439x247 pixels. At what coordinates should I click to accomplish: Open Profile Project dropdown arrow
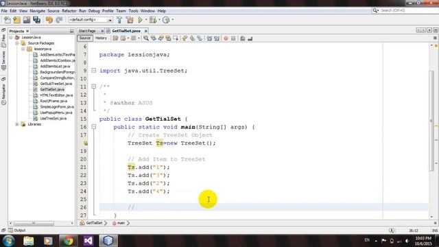tap(172, 20)
